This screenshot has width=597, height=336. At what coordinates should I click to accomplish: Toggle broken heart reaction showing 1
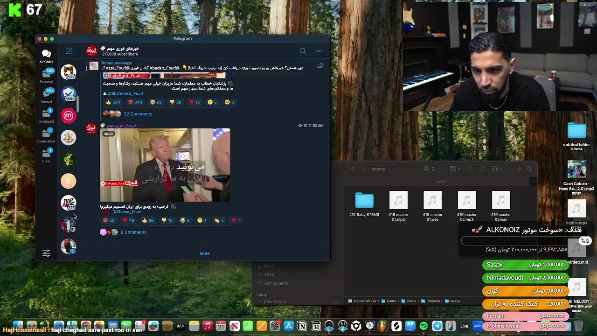pos(236,220)
